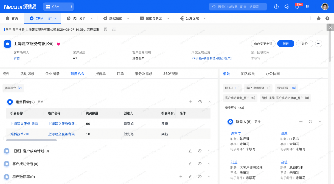Open the app grid launcher near the avatar
334x184 pixels.
point(308,6)
